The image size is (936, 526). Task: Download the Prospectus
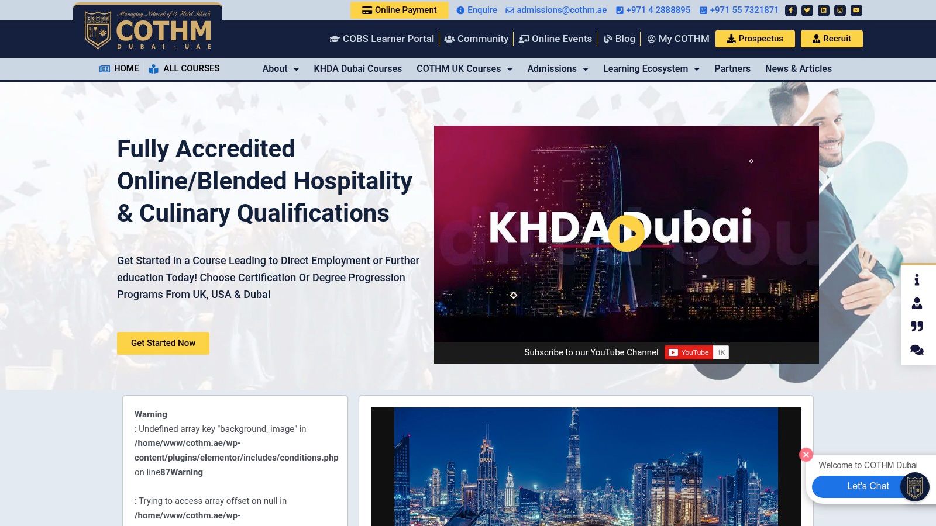click(755, 39)
